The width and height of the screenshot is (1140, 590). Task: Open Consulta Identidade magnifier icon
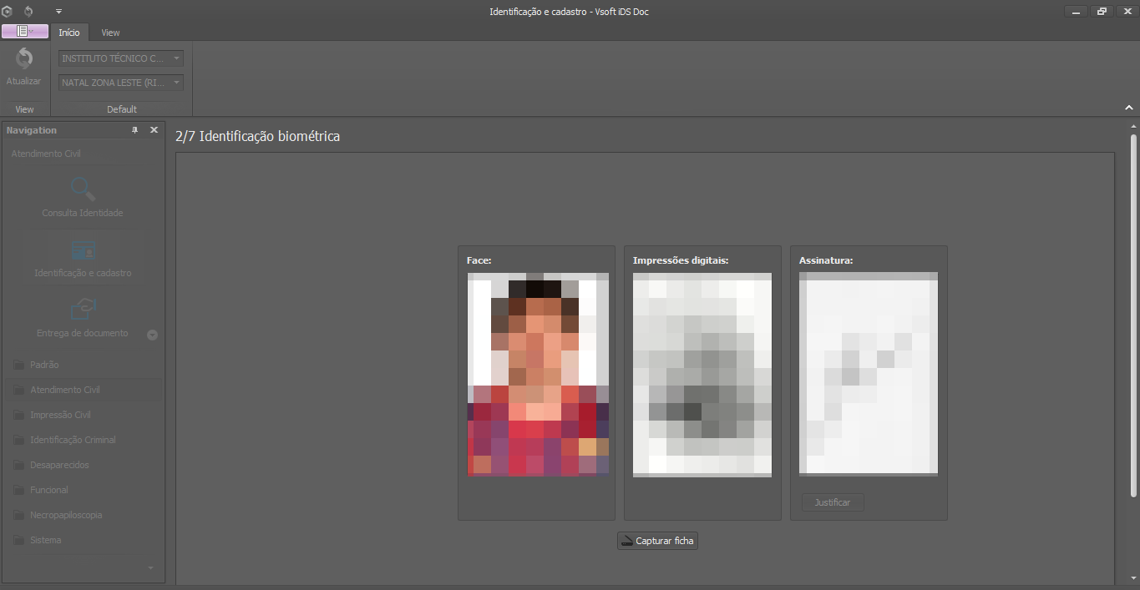83,189
